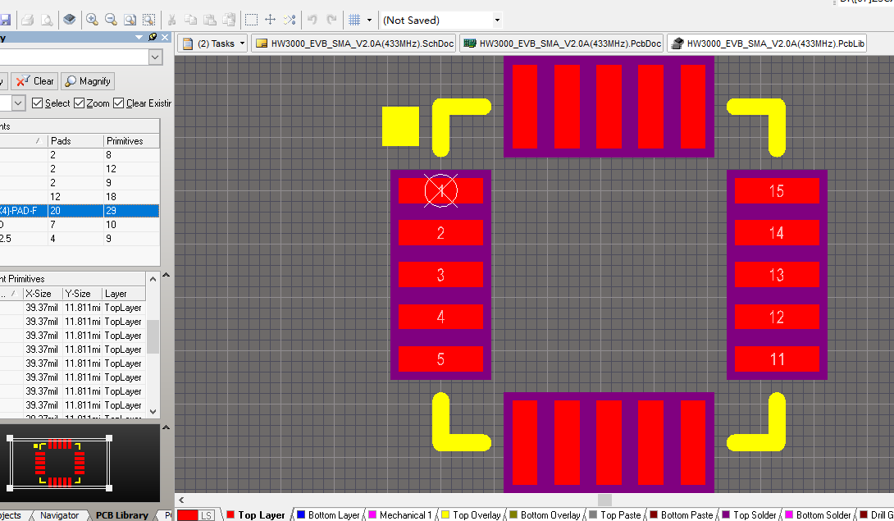Click pad 1 on the footprint
The height and width of the screenshot is (521, 894).
pyautogui.click(x=440, y=190)
